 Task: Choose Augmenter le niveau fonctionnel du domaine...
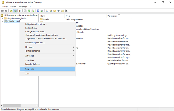48,39
